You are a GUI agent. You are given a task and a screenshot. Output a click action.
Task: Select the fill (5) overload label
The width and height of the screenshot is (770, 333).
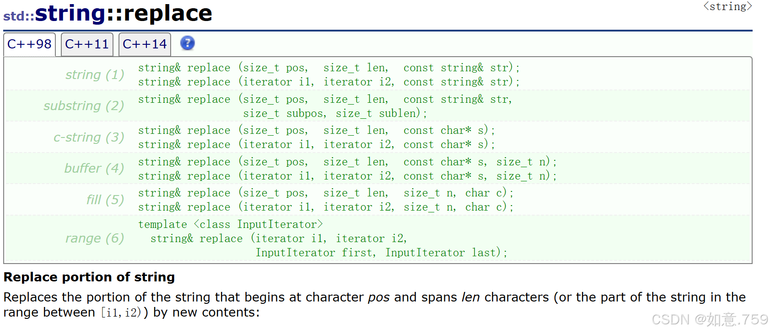click(x=105, y=200)
